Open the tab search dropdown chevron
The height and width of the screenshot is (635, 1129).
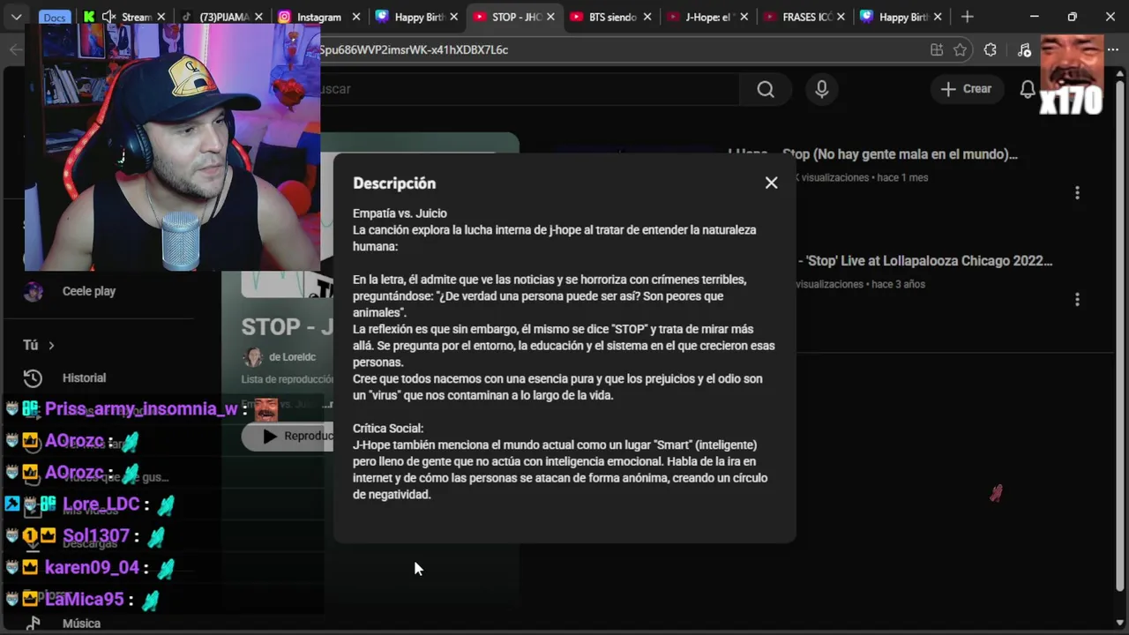tap(16, 17)
